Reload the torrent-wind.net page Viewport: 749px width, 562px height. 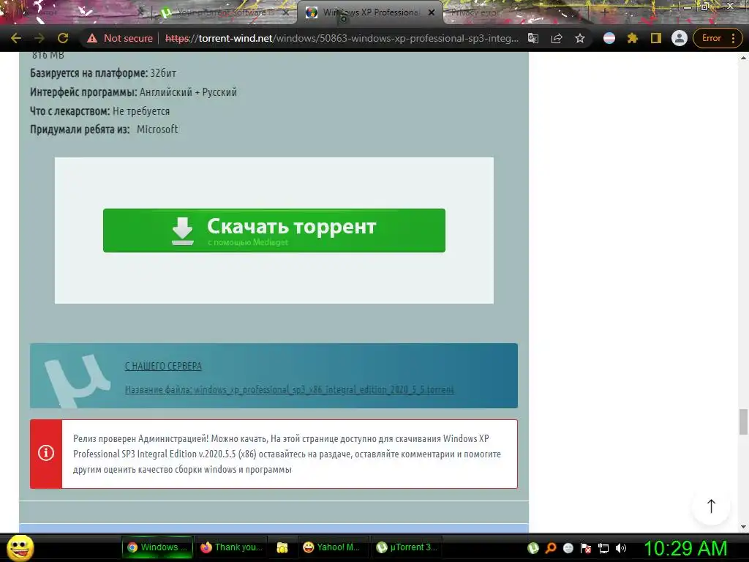pos(63,38)
